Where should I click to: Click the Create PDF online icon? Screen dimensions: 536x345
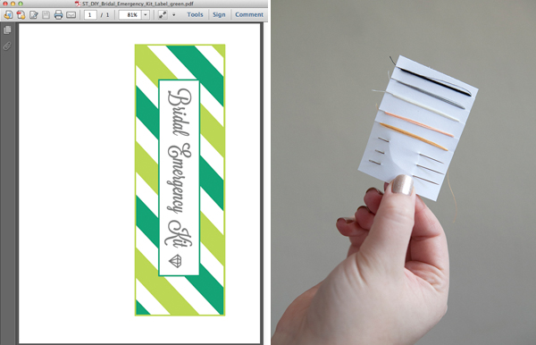(x=21, y=14)
